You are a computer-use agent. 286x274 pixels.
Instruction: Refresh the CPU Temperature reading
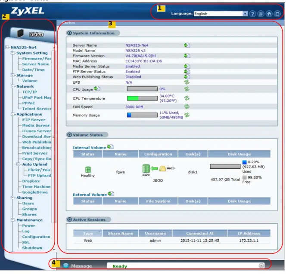click(187, 98)
